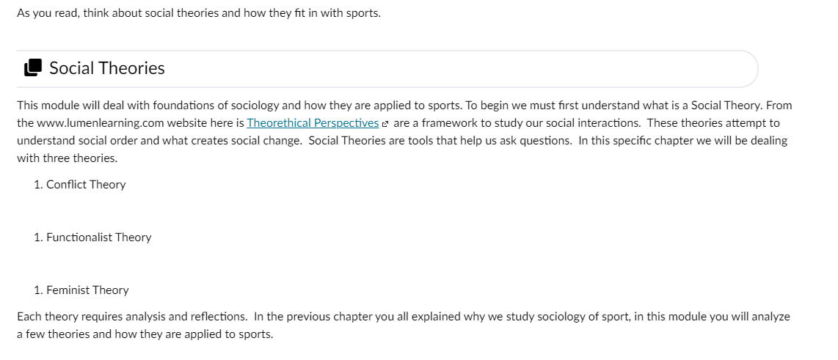838x360 pixels.
Task: Click the 'with three theories.' line
Action: 68,158
